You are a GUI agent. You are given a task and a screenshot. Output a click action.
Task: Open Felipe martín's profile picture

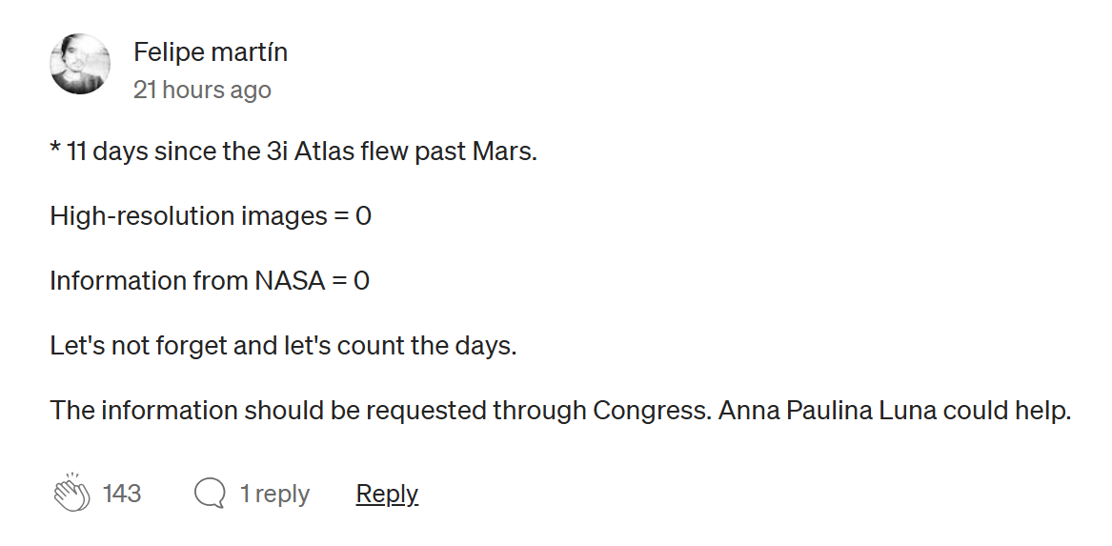point(80,65)
